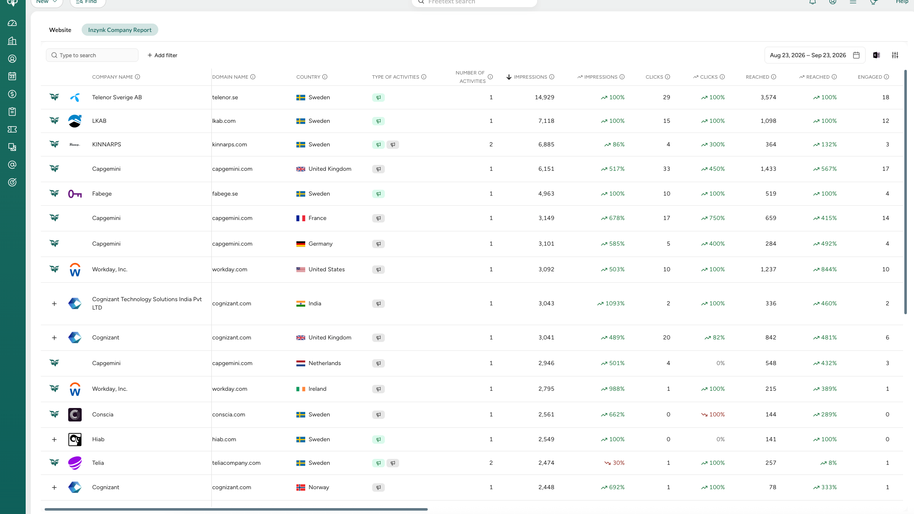914x514 pixels.
Task: Open the ticket icon in sidebar
Action: pos(12,130)
